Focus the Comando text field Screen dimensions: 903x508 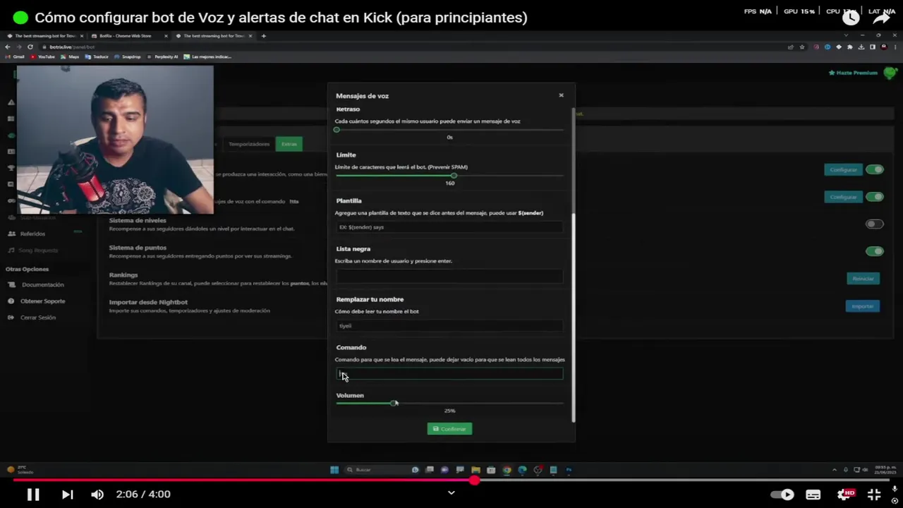pos(449,374)
